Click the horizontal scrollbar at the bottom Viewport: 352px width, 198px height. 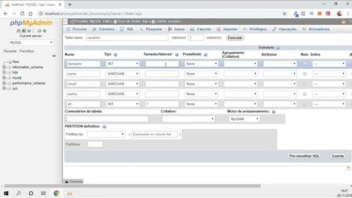tap(133, 186)
